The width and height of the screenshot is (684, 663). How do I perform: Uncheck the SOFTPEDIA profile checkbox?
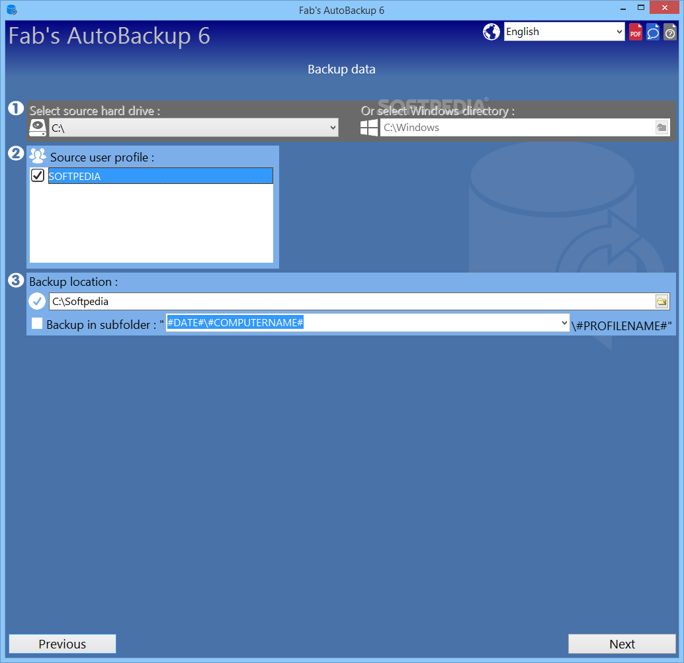38,175
